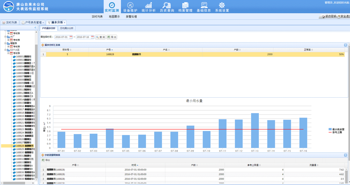Close the 漏水分析 tab
Viewport: 350px width, 185px height.
point(64,23)
